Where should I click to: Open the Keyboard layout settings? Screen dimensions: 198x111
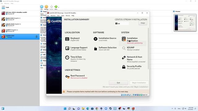[x=73, y=39]
